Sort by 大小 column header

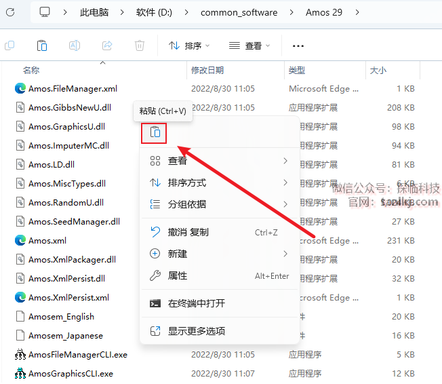point(378,71)
